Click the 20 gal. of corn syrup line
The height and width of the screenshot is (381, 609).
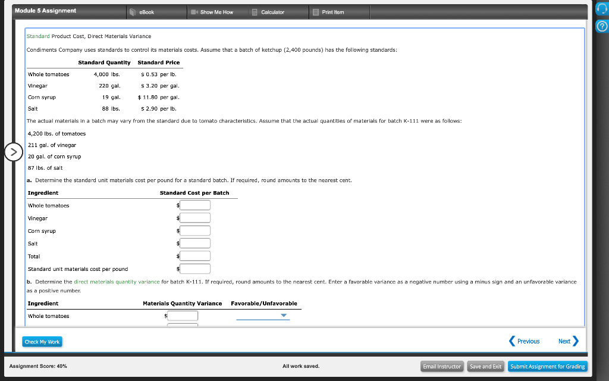tap(54, 157)
